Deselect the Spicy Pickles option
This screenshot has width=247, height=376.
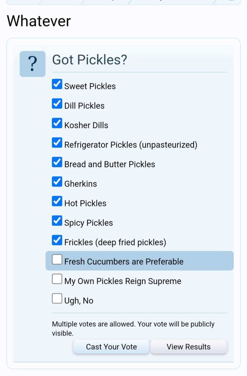[x=57, y=221]
